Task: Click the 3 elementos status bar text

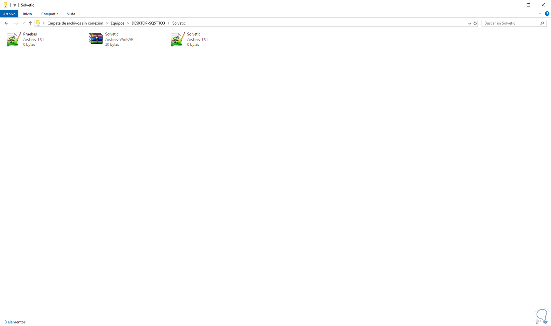Action: coord(15,322)
